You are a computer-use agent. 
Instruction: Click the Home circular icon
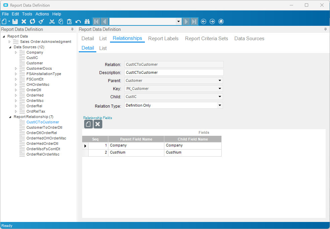(x=221, y=21)
